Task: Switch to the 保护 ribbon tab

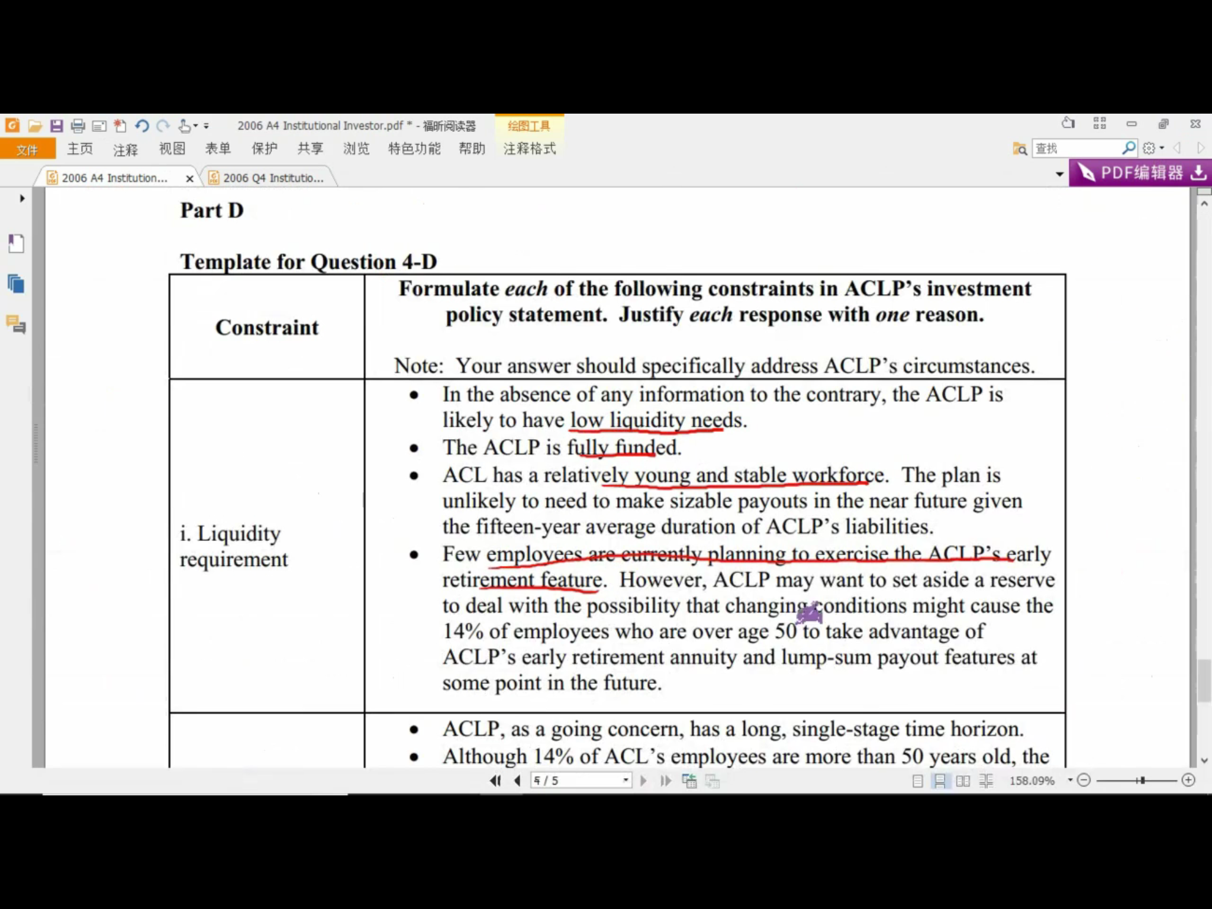Action: [265, 149]
